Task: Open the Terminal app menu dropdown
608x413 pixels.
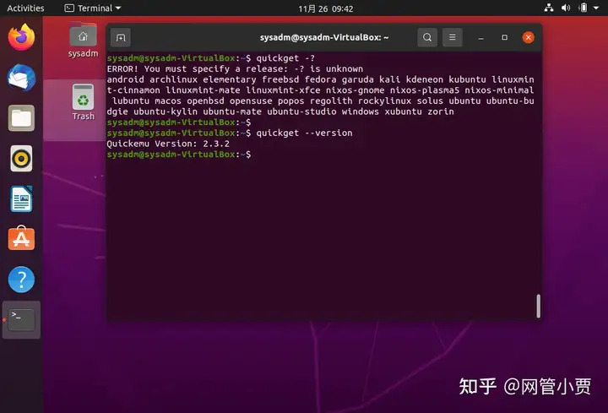Action: pyautogui.click(x=93, y=8)
